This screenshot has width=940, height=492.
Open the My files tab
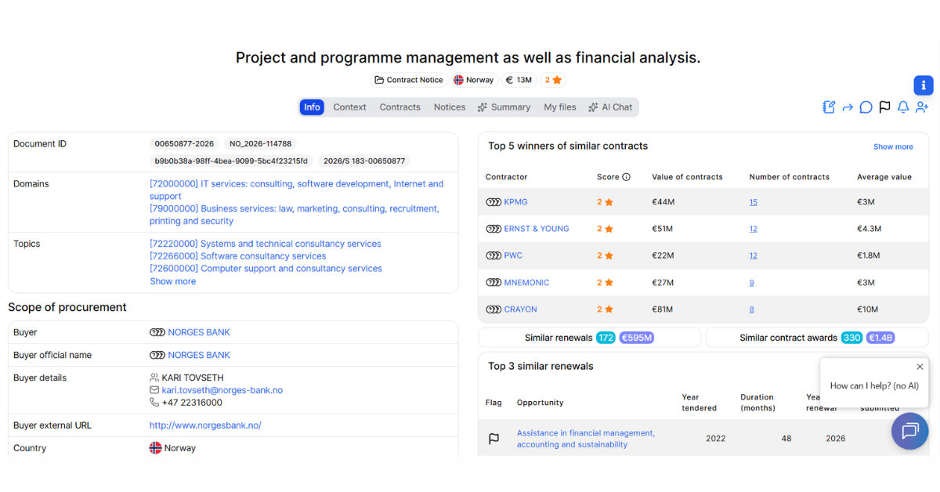560,107
